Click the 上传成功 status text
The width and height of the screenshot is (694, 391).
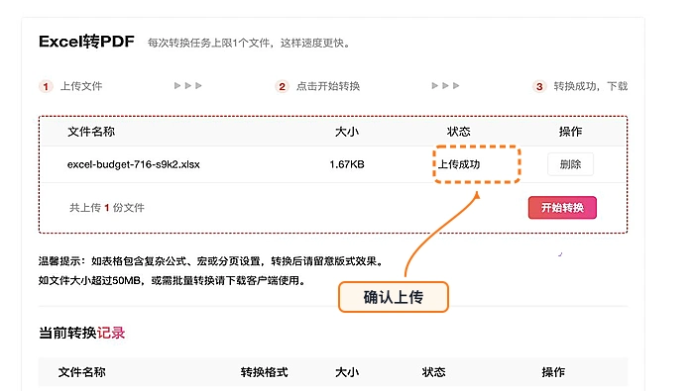point(459,164)
